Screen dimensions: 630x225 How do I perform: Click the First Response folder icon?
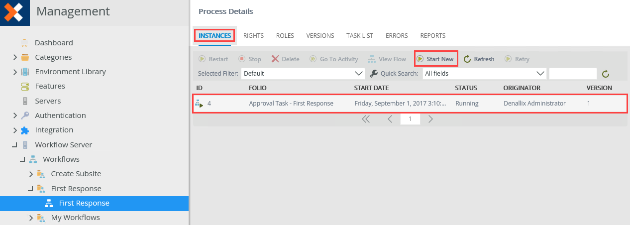pyautogui.click(x=41, y=189)
